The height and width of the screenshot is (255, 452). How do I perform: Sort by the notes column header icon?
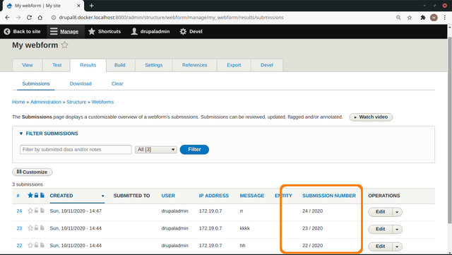[x=42, y=195]
